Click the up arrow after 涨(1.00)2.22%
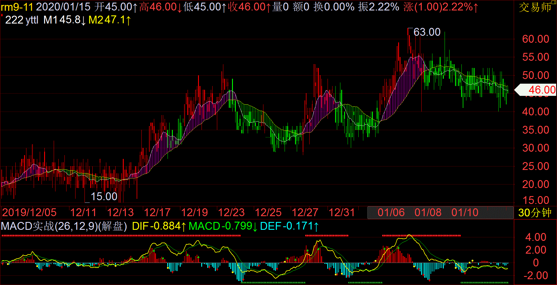This screenshot has width=557, height=285. 476,7
